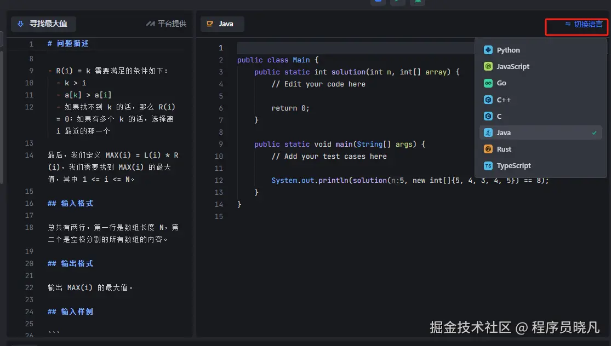
Task: Click the solution(int n, int[] array) line
Action: [x=357, y=72]
